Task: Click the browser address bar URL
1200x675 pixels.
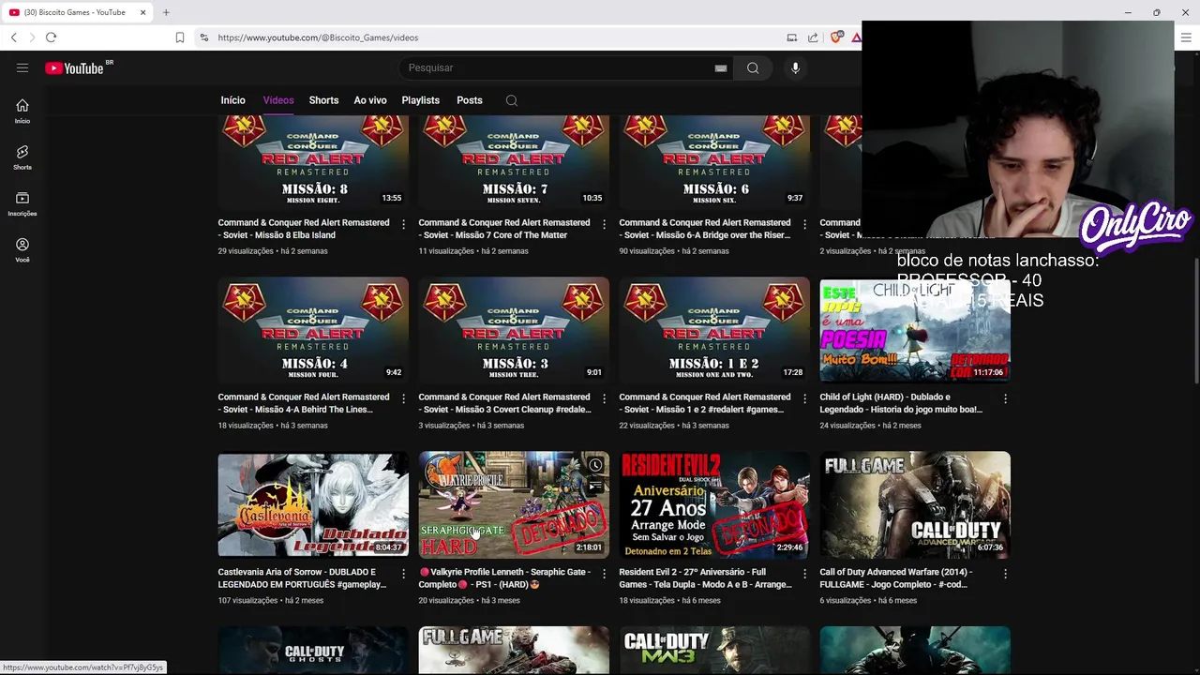Action: pyautogui.click(x=318, y=37)
